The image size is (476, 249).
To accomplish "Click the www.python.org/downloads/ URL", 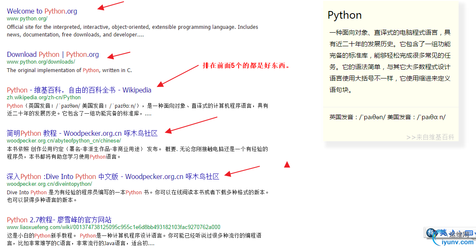I will click(41, 62).
